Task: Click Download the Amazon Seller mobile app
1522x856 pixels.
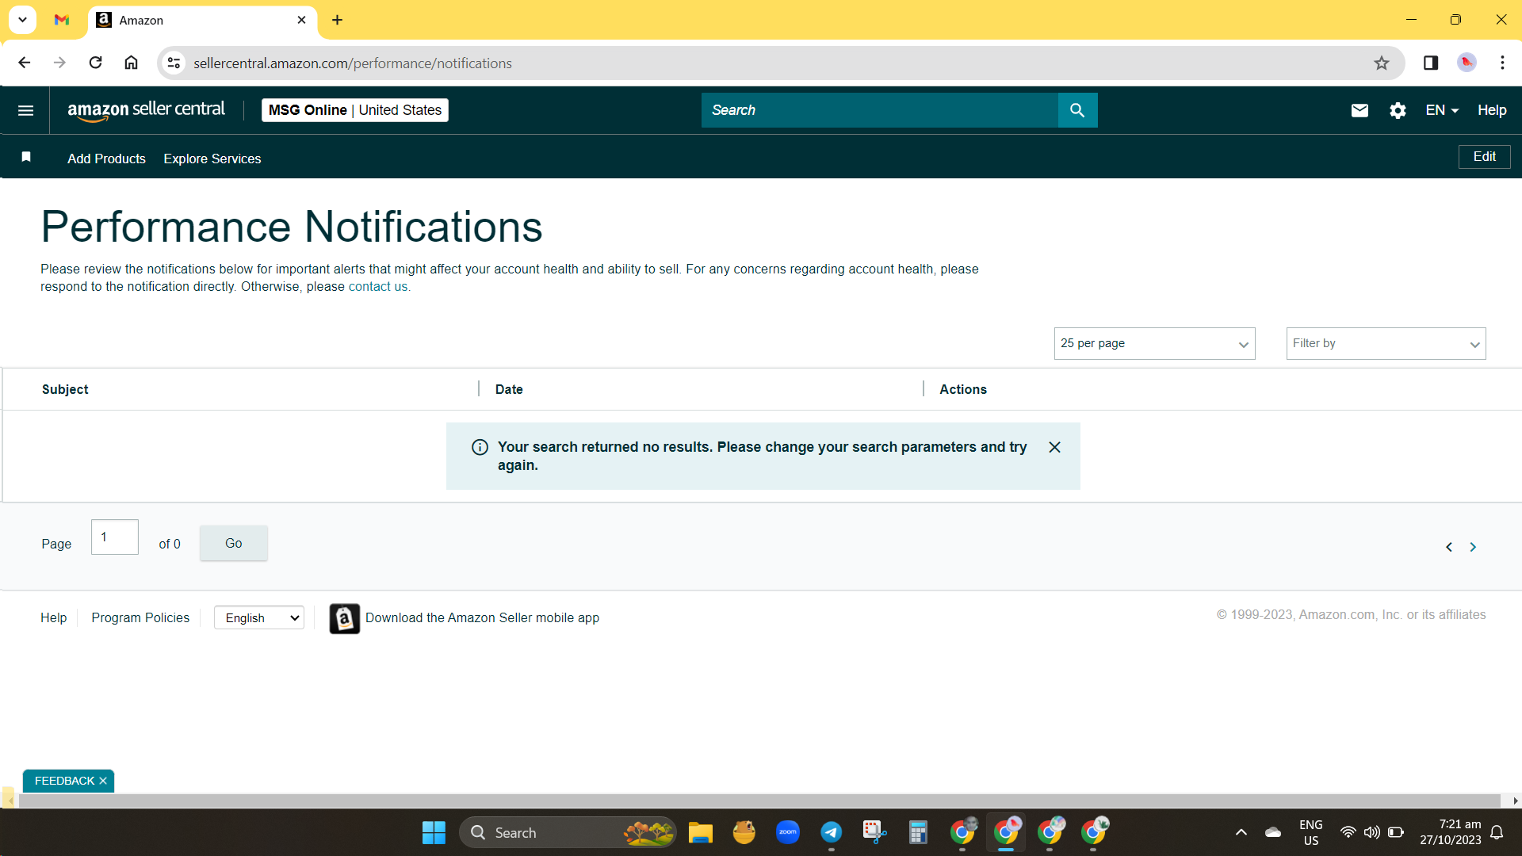Action: point(482,618)
